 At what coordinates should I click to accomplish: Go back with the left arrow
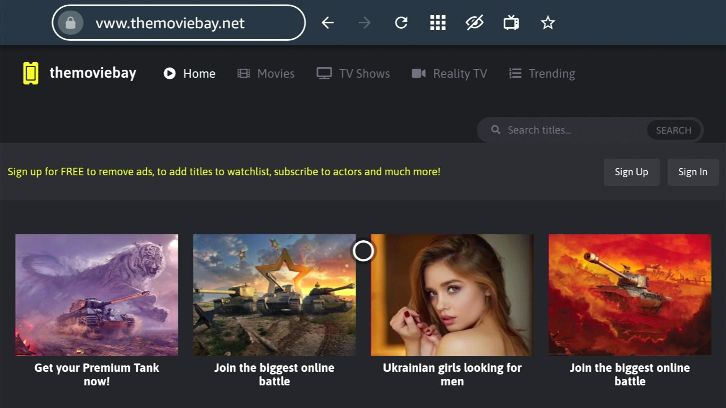pyautogui.click(x=328, y=23)
